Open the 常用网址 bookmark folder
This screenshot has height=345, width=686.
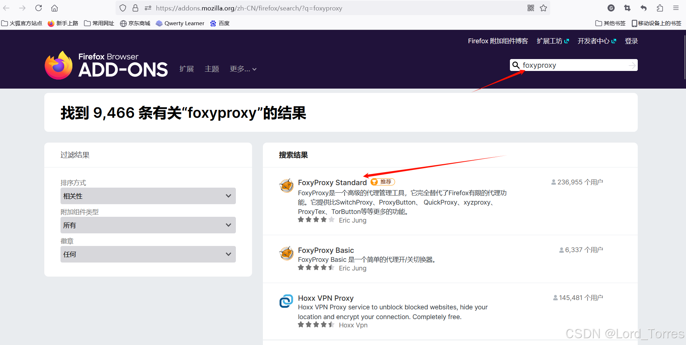pyautogui.click(x=99, y=23)
